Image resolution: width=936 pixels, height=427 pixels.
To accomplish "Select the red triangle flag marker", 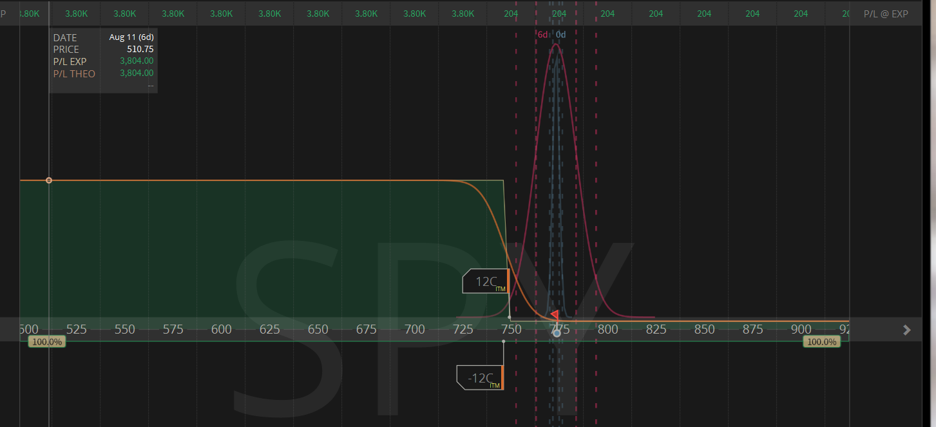I will (555, 314).
